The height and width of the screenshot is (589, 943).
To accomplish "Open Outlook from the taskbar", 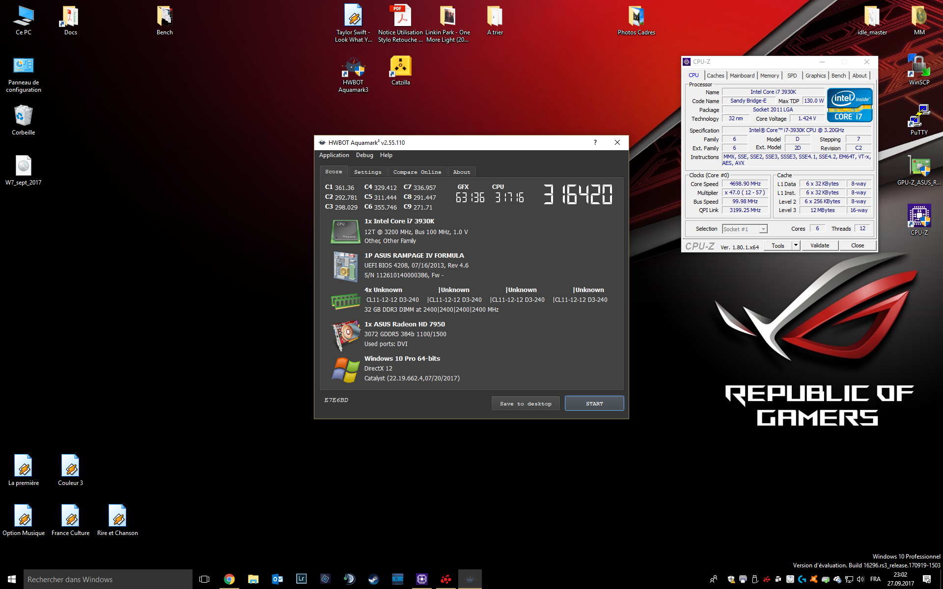I will tap(277, 579).
